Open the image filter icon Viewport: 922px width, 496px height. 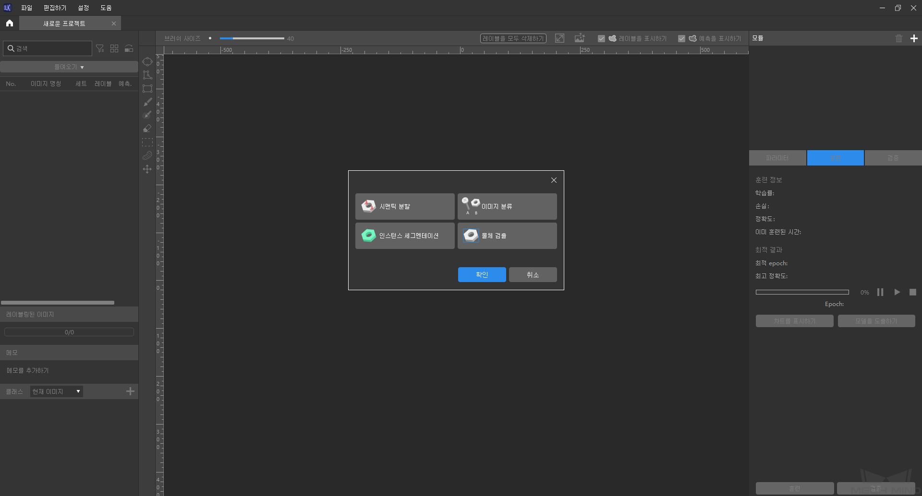[100, 48]
